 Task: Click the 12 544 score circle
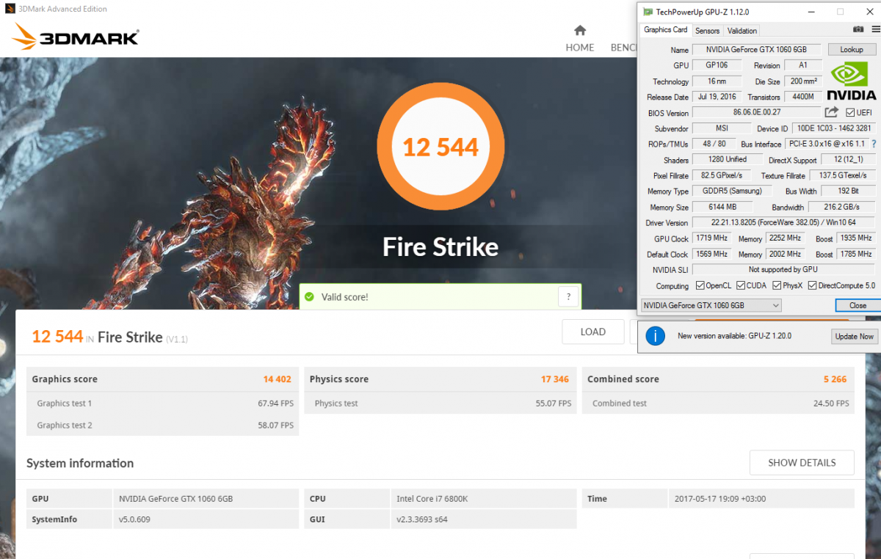[440, 147]
